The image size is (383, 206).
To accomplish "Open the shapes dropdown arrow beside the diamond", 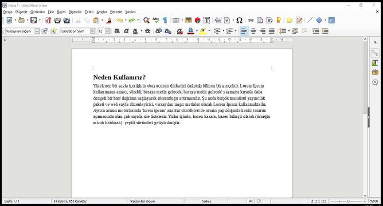I will coord(325,20).
